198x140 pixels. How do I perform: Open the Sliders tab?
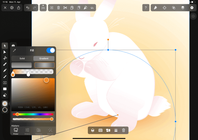pyautogui.click(x=27, y=131)
